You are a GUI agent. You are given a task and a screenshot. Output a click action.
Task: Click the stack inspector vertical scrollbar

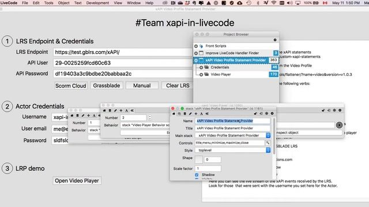click(x=274, y=136)
